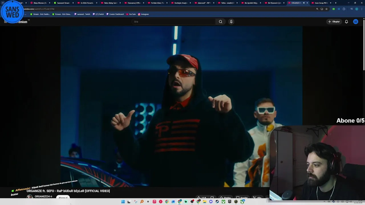Screen dimensions: 365x205
Task: Open the (21) Twitch bookmark
Action: click(98, 14)
